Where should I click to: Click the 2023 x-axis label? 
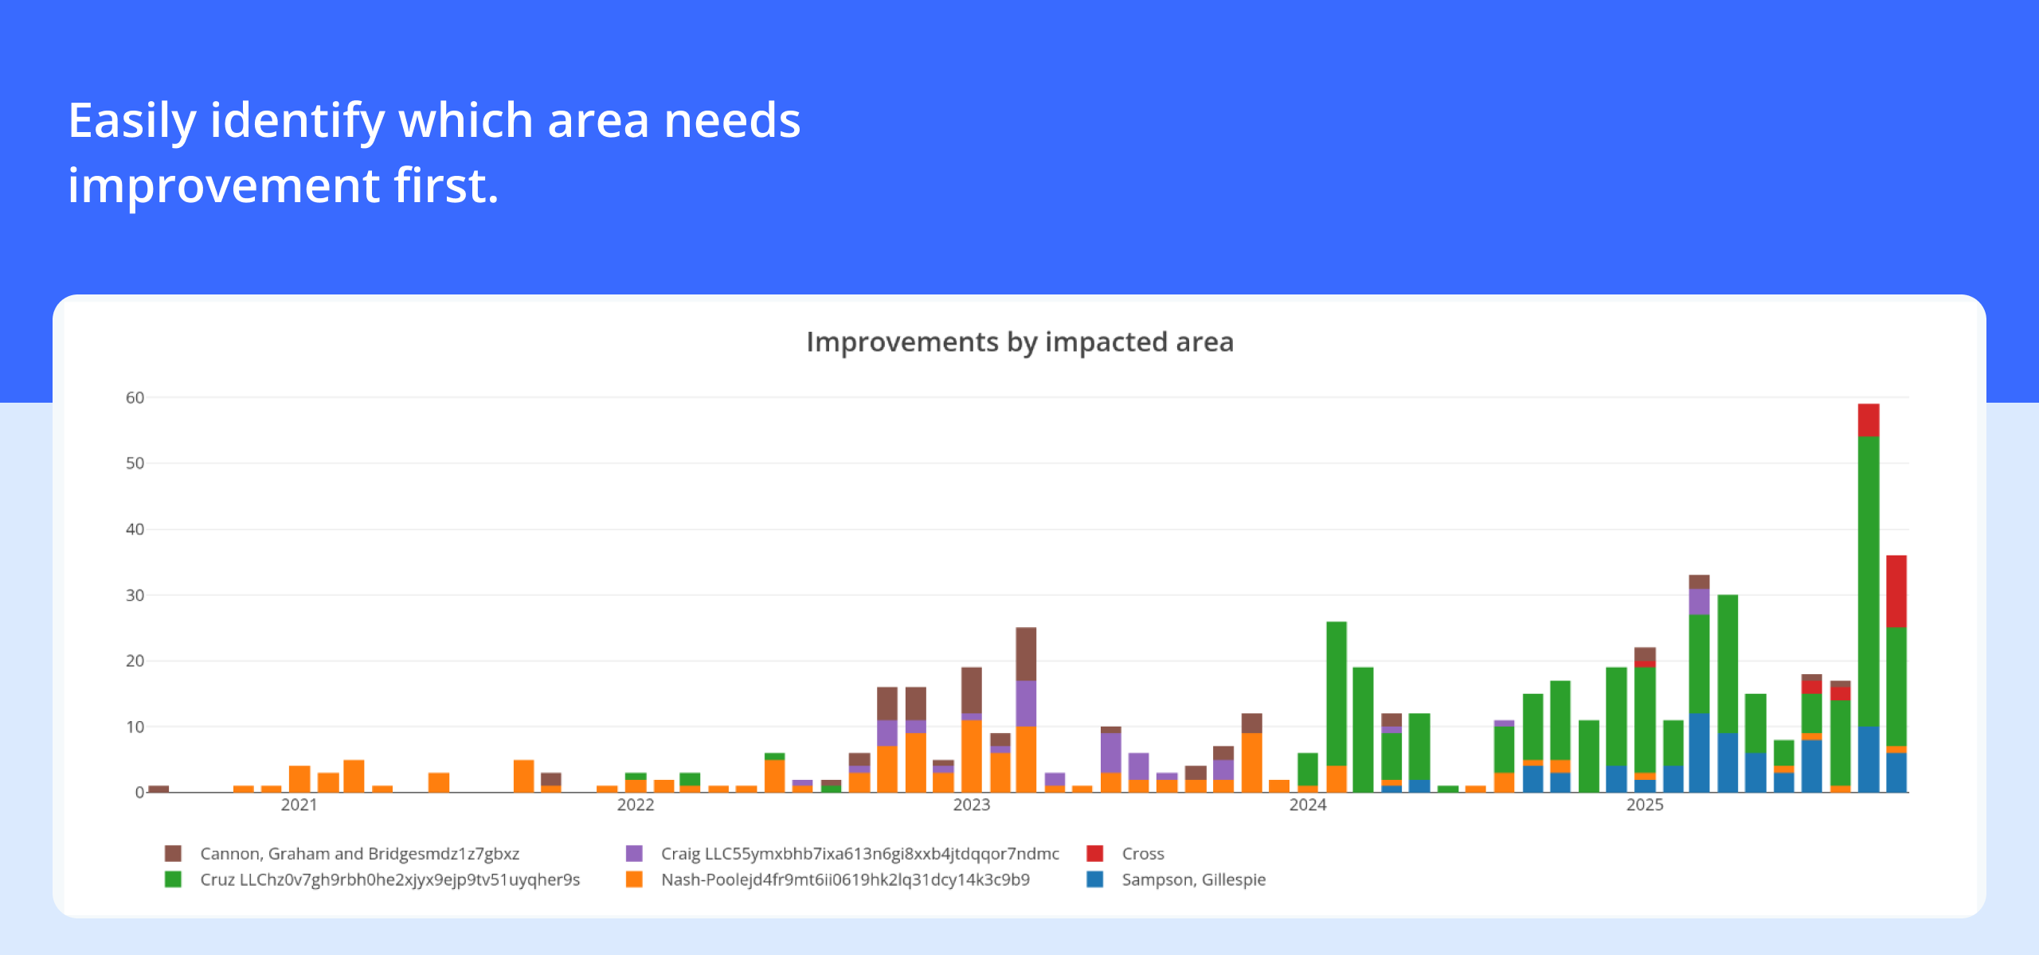click(x=971, y=805)
